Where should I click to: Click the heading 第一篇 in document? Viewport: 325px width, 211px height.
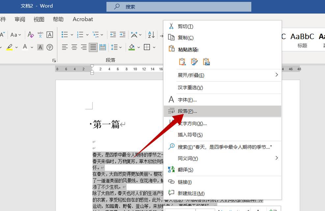tap(106, 125)
